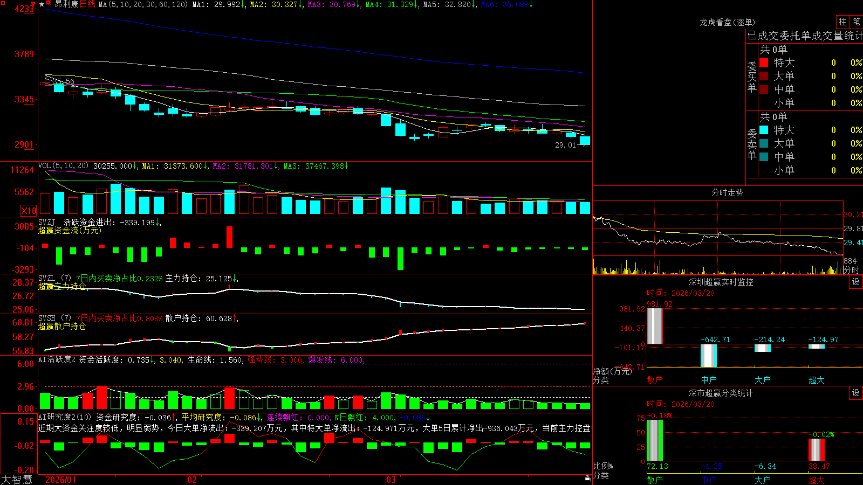
Task: Click the lock icon on date axis
Action: (x=588, y=478)
